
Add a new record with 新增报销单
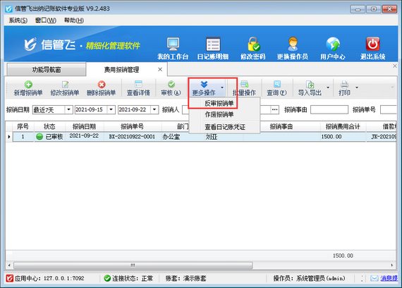tap(28, 88)
